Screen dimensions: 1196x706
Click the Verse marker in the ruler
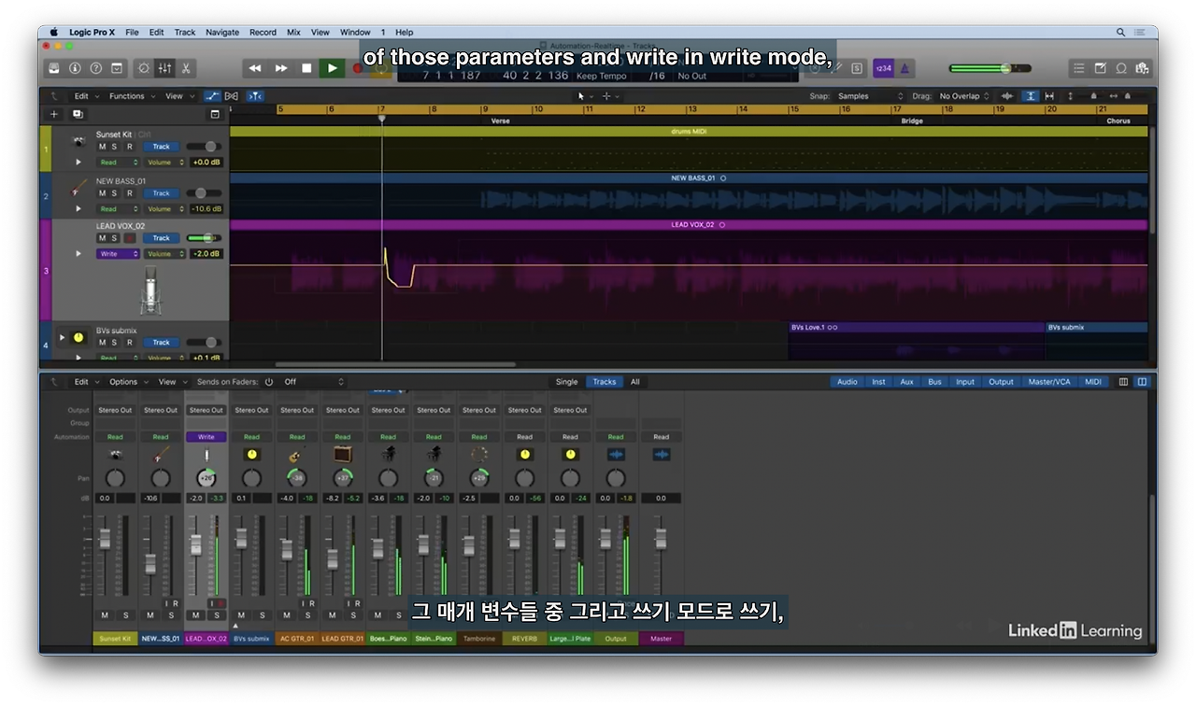[501, 120]
